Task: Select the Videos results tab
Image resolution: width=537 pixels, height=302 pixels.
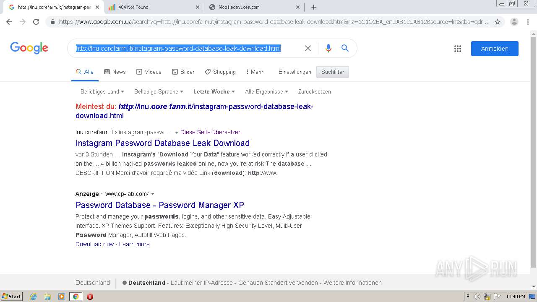Action: pyautogui.click(x=149, y=72)
